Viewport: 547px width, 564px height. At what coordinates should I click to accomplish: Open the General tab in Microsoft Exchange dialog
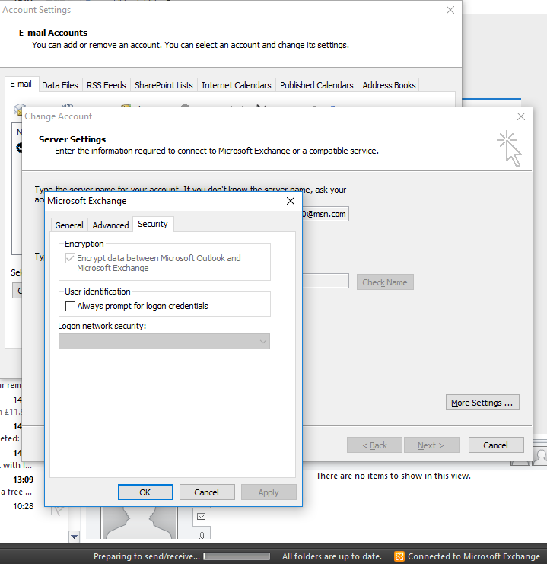[x=69, y=225]
